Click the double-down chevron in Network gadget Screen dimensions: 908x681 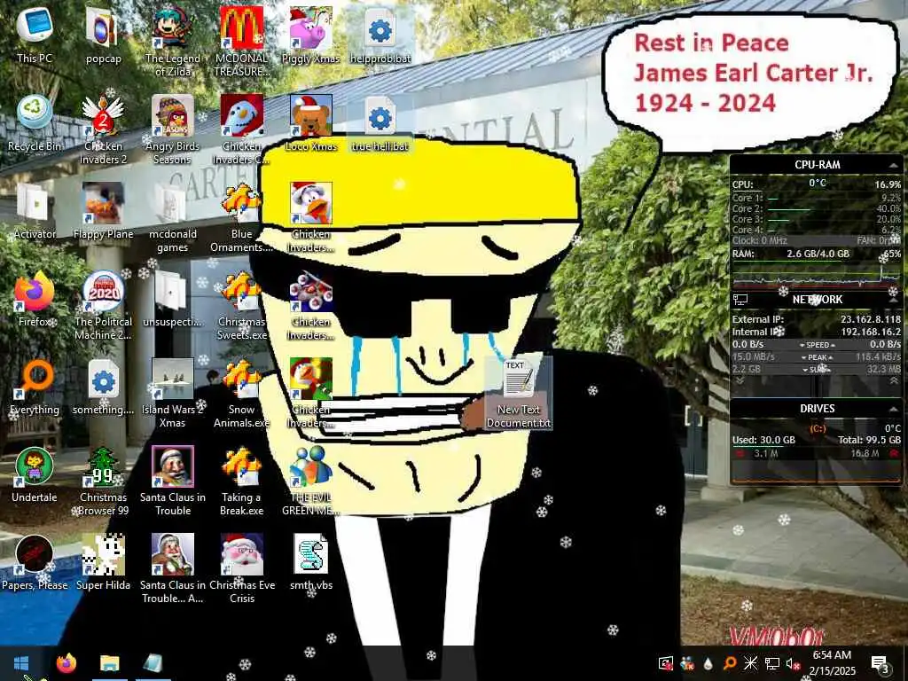coord(740,380)
